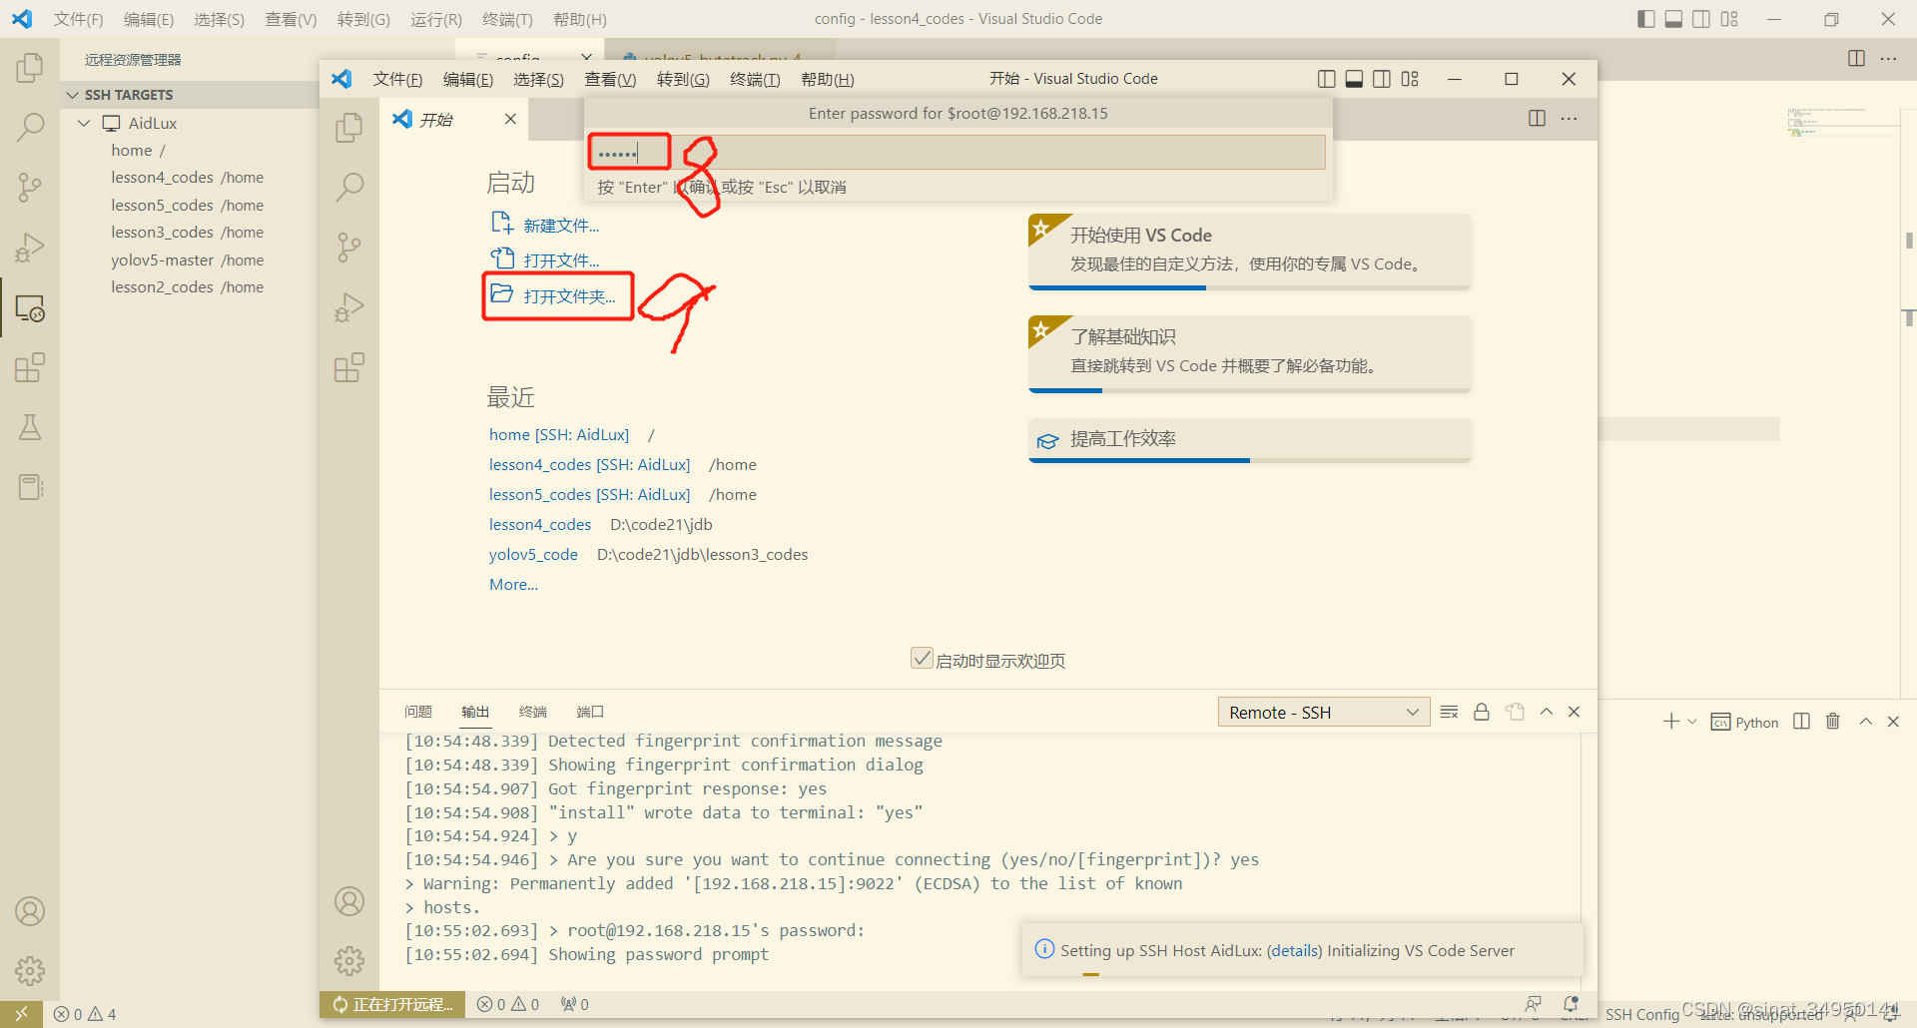
Task: Split the editor in the front window
Action: 1537,119
